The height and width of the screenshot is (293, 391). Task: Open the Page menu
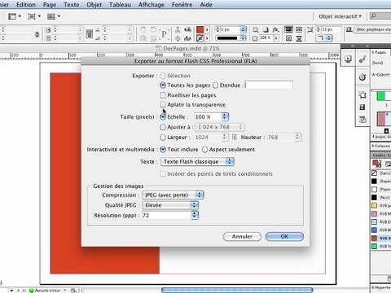[50, 5]
